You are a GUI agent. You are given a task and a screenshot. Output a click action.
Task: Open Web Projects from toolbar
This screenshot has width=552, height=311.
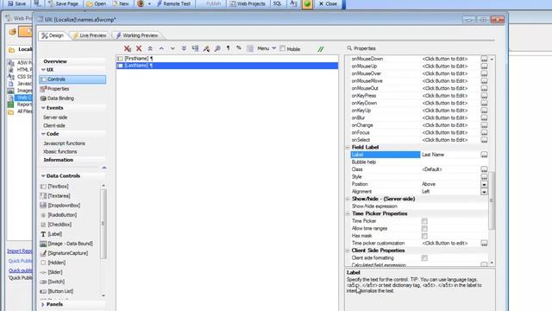(248, 3)
